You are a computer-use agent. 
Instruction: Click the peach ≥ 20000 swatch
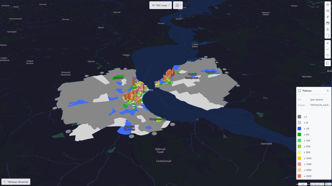coord(299,170)
